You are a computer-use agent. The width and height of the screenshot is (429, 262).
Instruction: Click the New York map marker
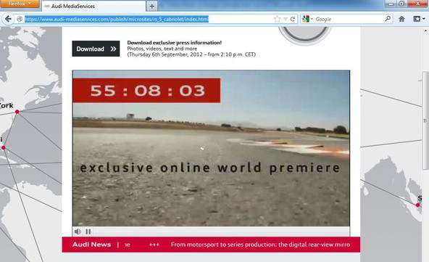pyautogui.click(x=17, y=112)
